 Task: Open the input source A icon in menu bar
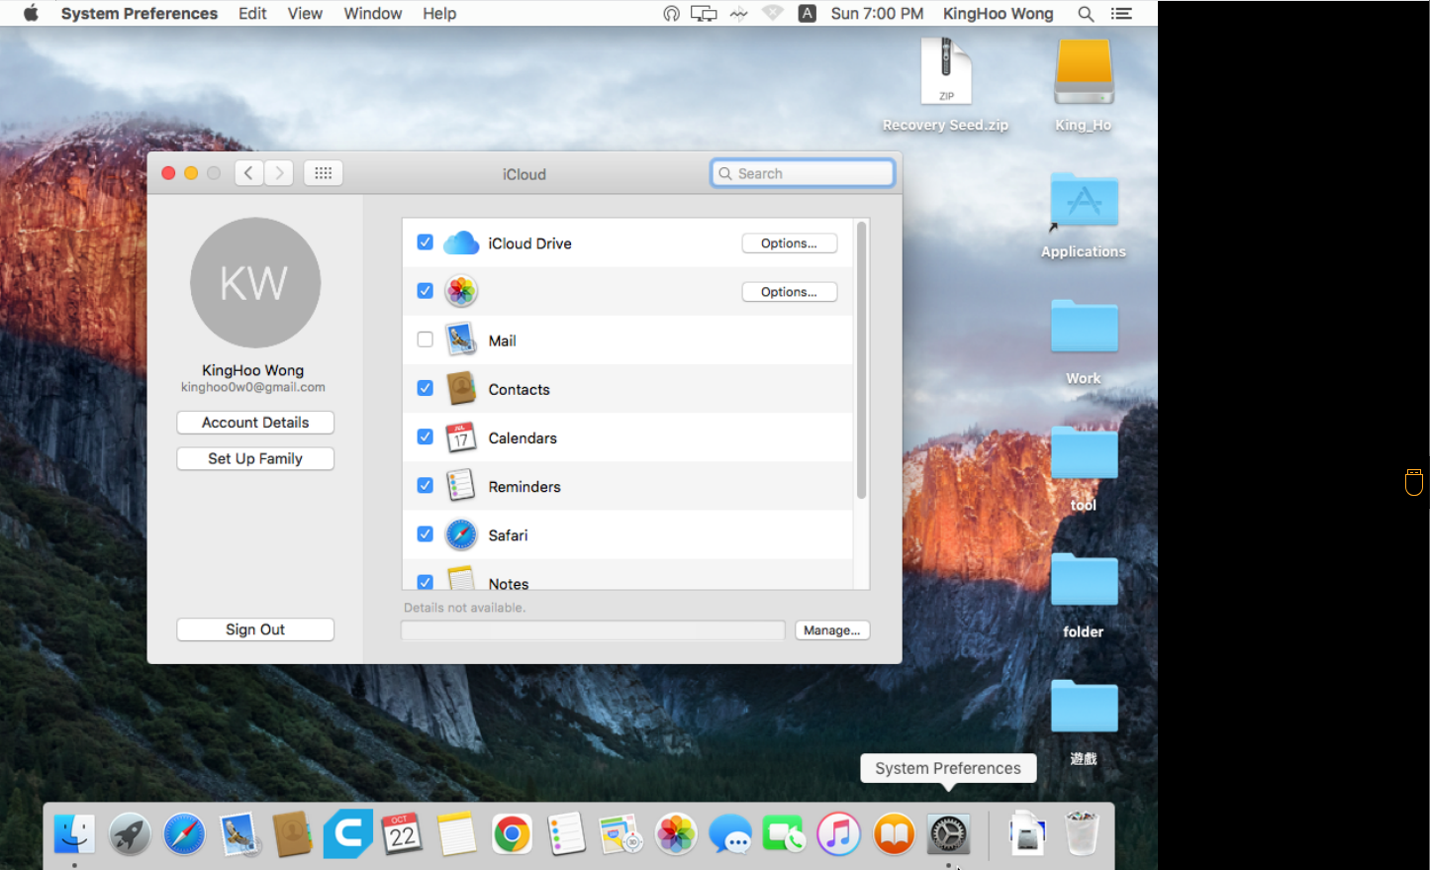point(808,14)
